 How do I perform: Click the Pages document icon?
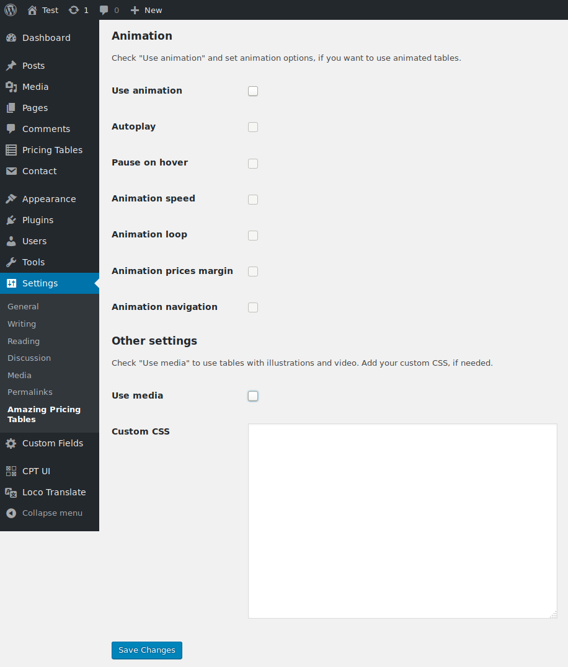pyautogui.click(x=12, y=108)
